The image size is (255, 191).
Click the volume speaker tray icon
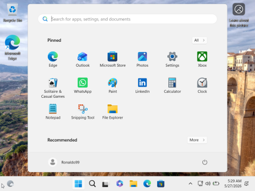208,183
